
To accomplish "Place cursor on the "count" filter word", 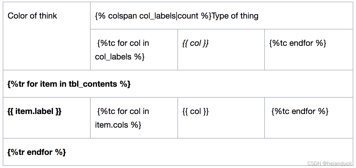I will point(188,16).
